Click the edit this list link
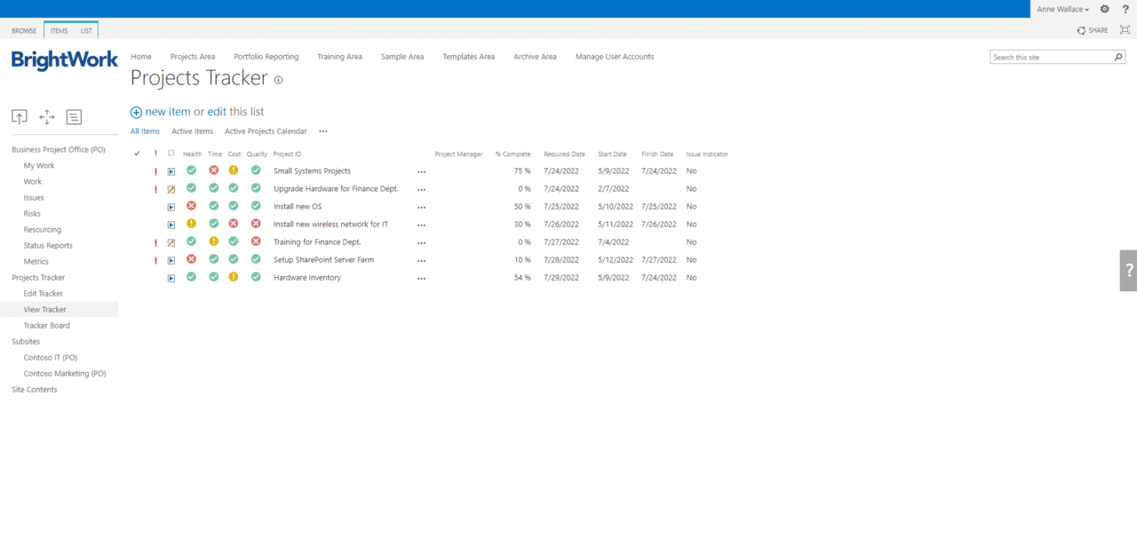The height and width of the screenshot is (555, 1137). coord(236,111)
